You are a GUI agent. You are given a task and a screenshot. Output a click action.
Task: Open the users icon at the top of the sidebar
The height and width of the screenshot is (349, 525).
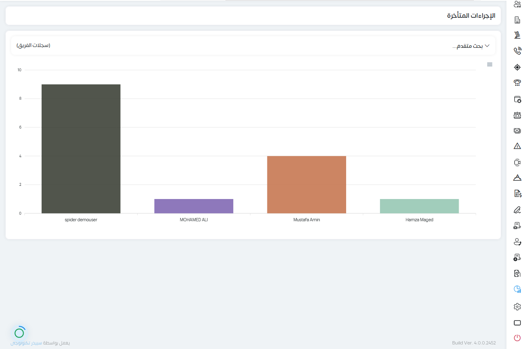[517, 5]
